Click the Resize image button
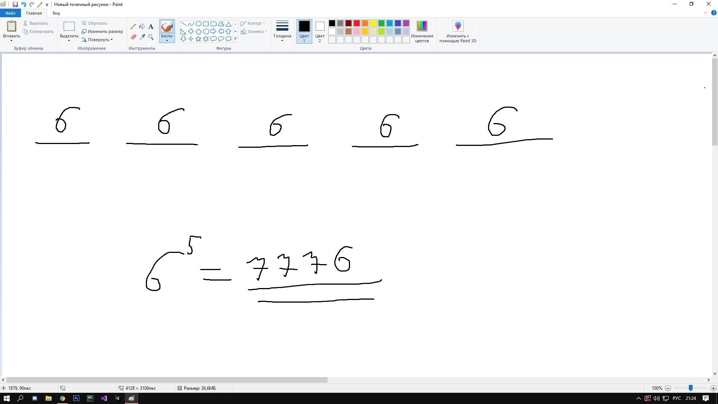 point(102,31)
